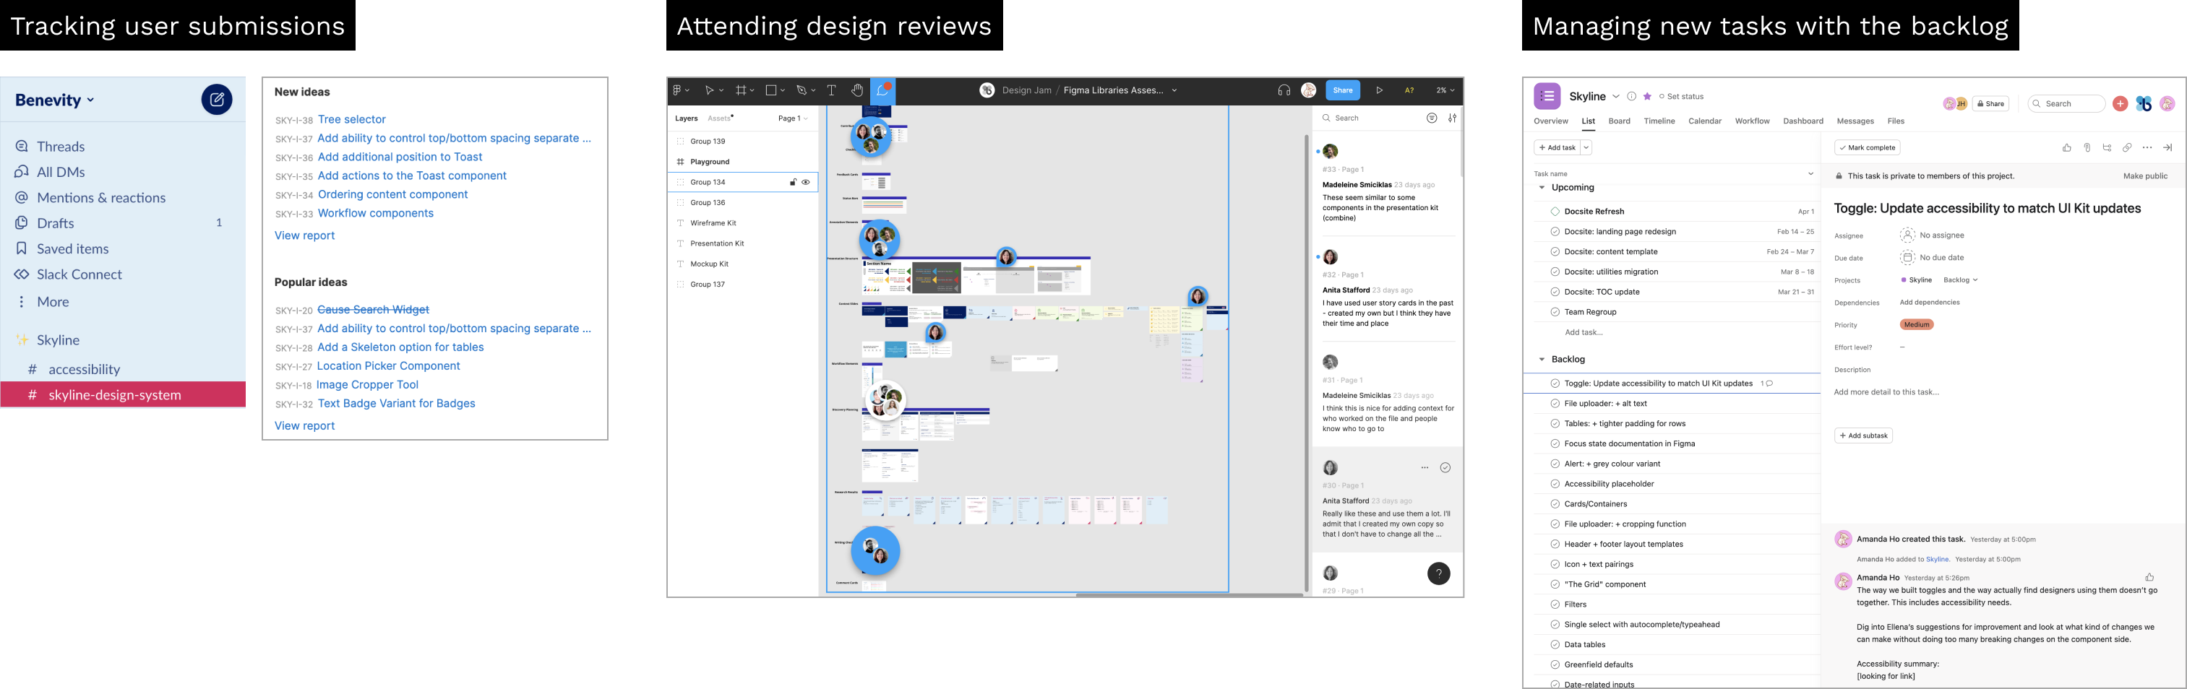Click Make public link in Asana task
This screenshot has width=2187, height=689.
pyautogui.click(x=2144, y=176)
